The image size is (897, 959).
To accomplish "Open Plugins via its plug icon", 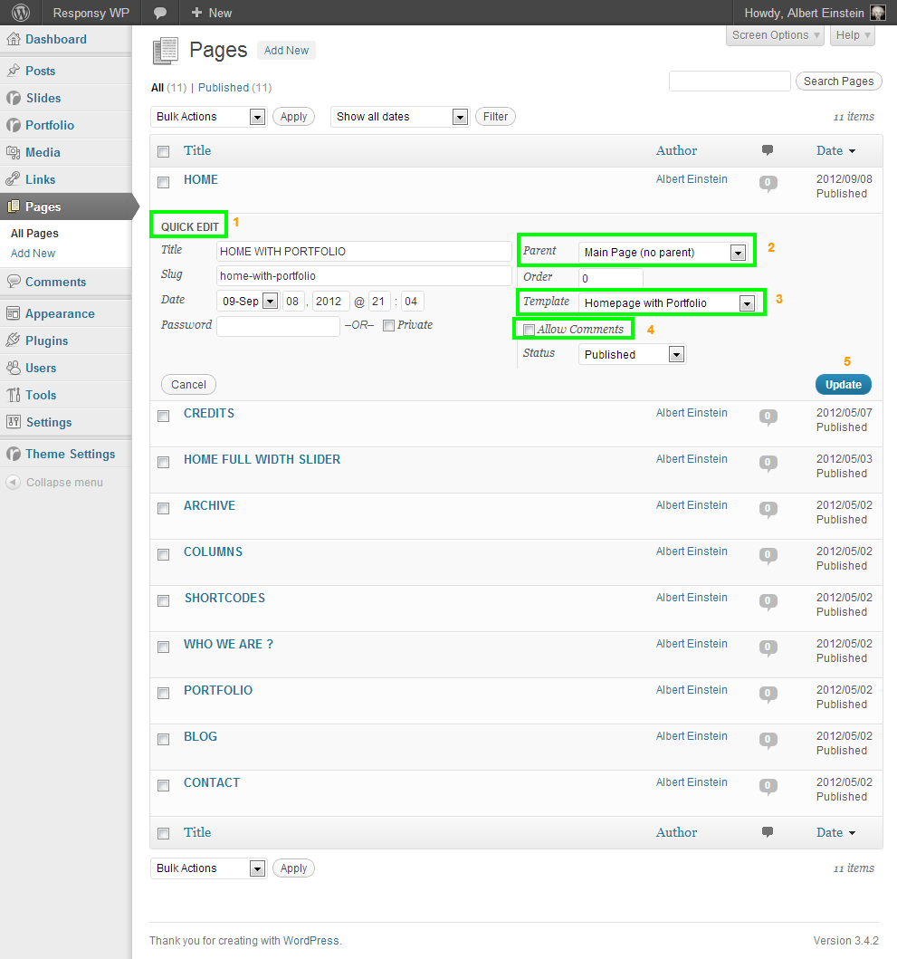I will [x=14, y=340].
